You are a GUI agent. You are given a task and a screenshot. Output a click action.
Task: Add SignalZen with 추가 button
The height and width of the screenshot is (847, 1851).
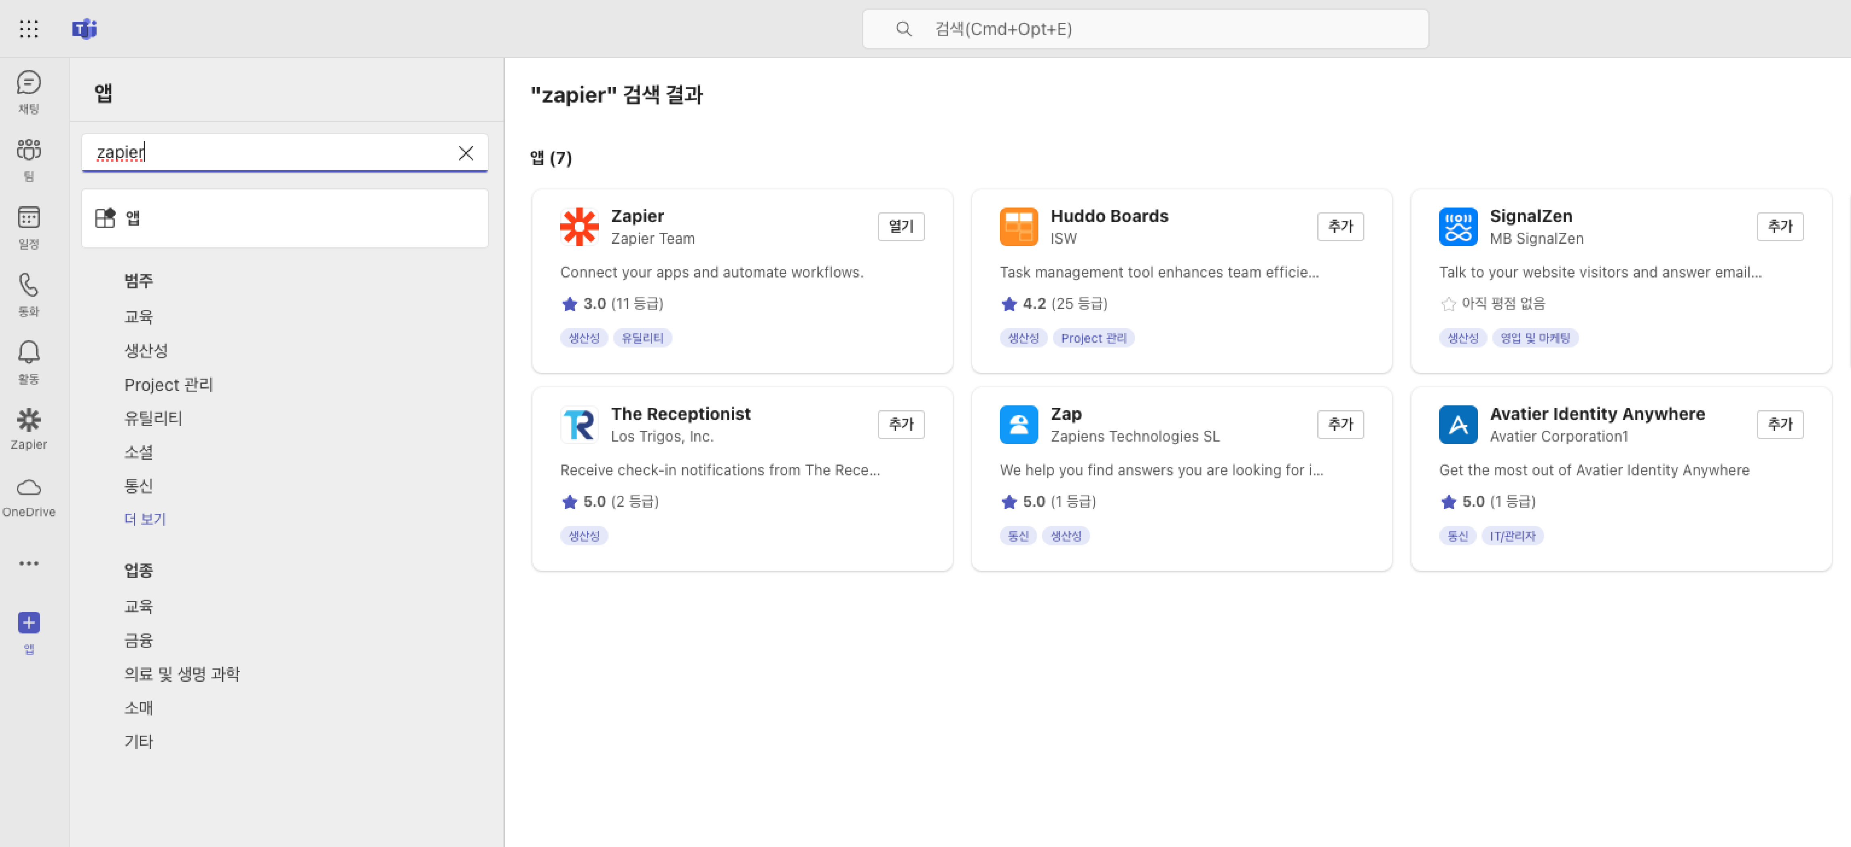[x=1779, y=227]
